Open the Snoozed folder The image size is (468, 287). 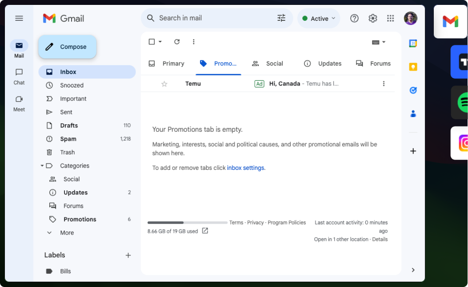coord(87,85)
